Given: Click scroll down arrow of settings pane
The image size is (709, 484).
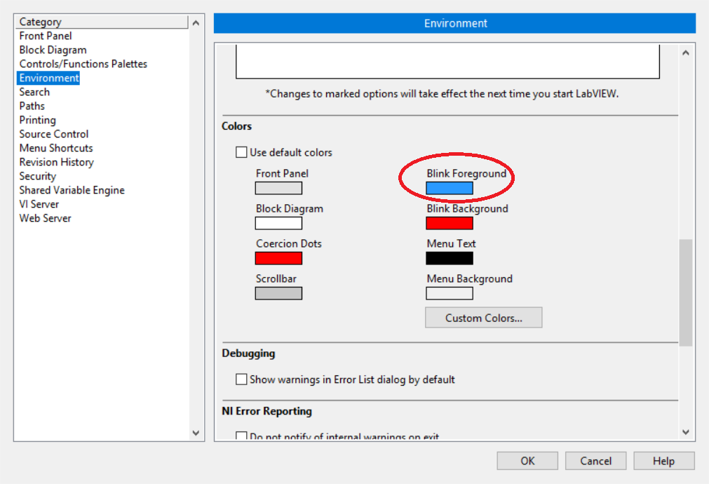Looking at the screenshot, I should tap(686, 433).
